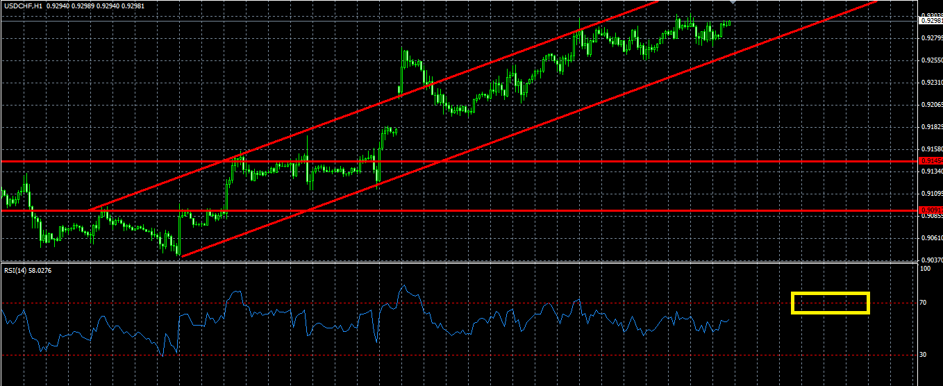Select the lower red channel trend line

tap(528, 128)
